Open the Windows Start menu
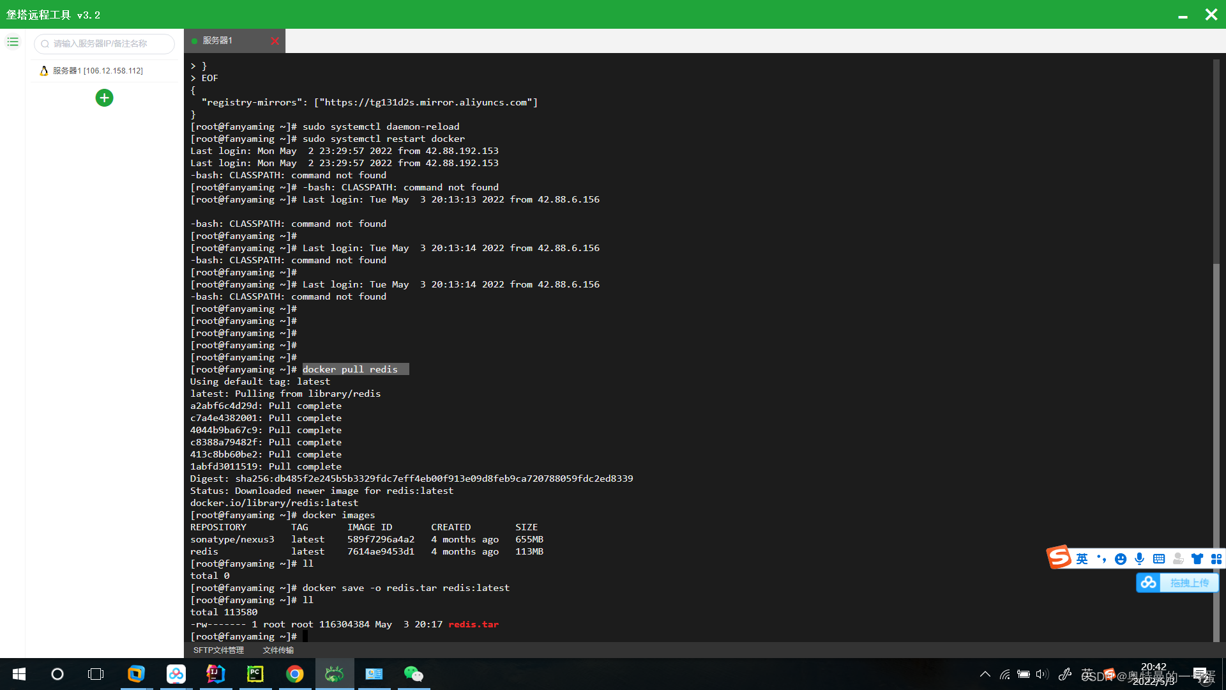1226x690 pixels. pos(19,674)
